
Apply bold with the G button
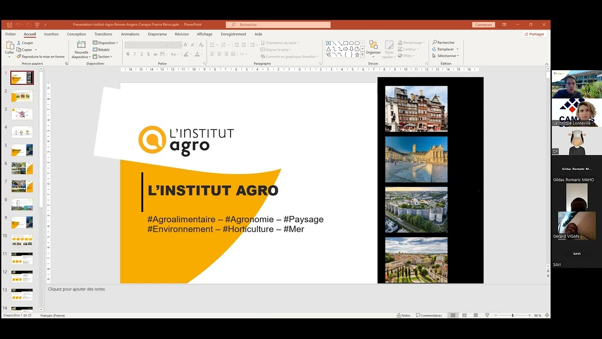coord(128,54)
